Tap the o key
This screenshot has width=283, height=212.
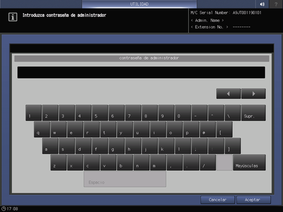point(175,129)
